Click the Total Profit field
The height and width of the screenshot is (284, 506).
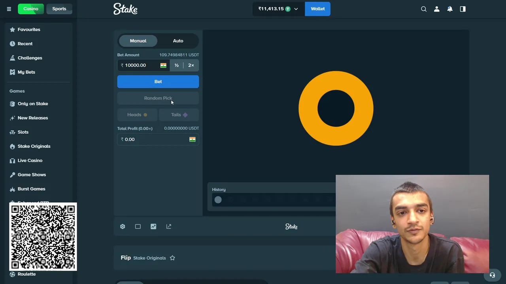click(158, 139)
